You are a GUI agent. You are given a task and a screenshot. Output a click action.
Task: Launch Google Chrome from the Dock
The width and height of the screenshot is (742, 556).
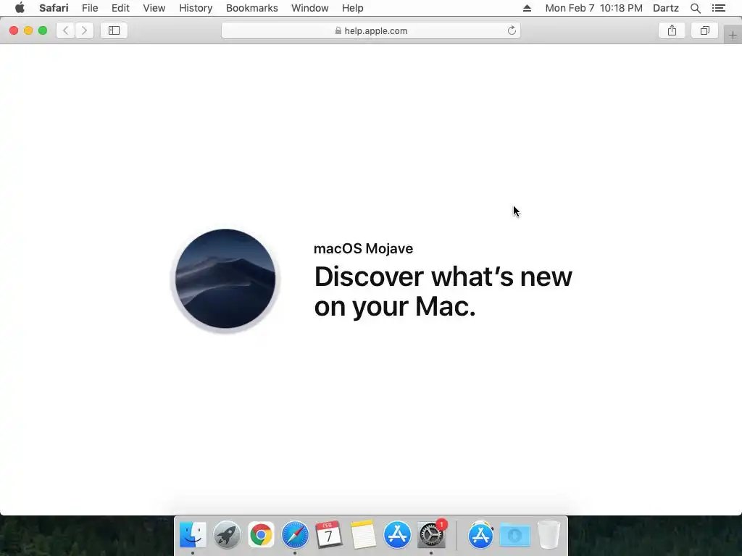coord(261,535)
